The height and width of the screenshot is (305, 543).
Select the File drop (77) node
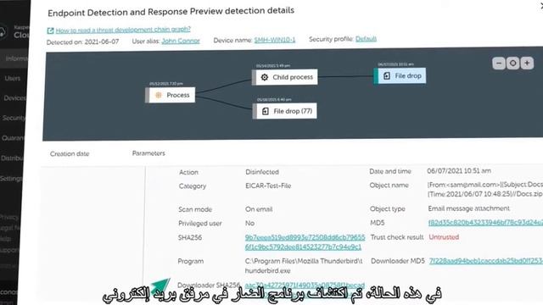285,111
